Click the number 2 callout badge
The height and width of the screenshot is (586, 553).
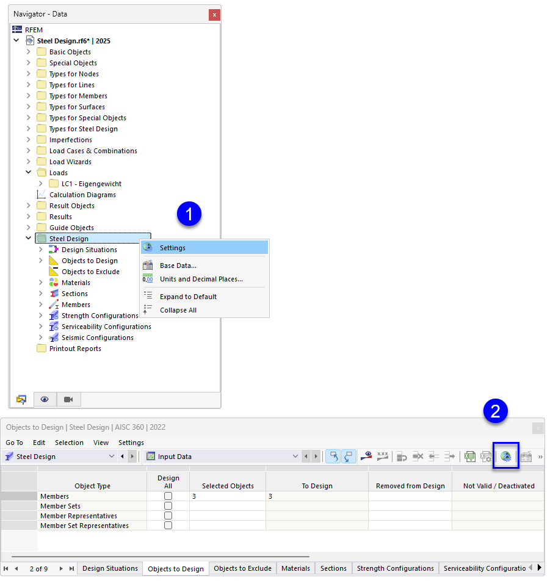point(496,411)
